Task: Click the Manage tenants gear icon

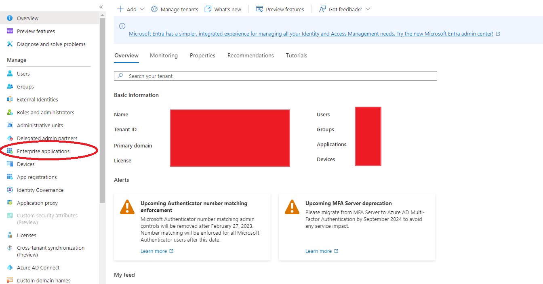Action: coord(154,9)
